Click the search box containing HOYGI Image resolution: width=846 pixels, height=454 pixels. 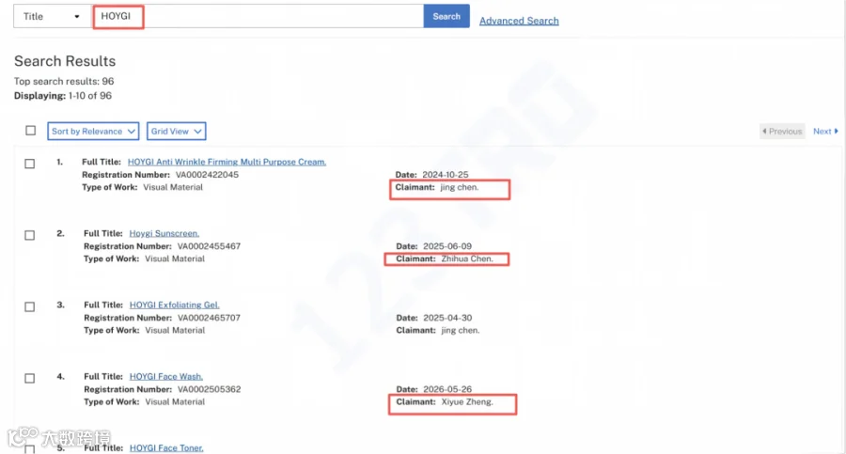(x=258, y=16)
